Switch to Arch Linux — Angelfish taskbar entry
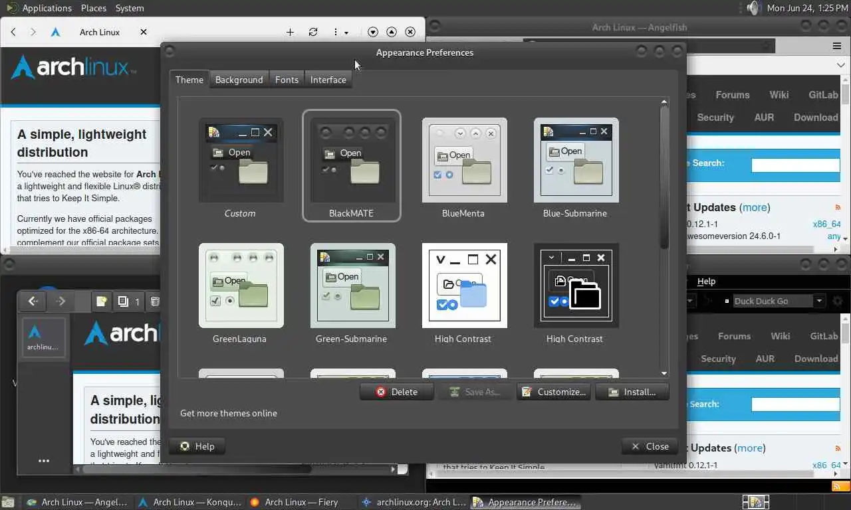851x510 pixels. click(76, 503)
